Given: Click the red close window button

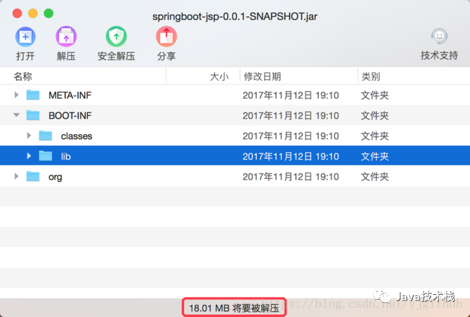Looking at the screenshot, I should [17, 13].
